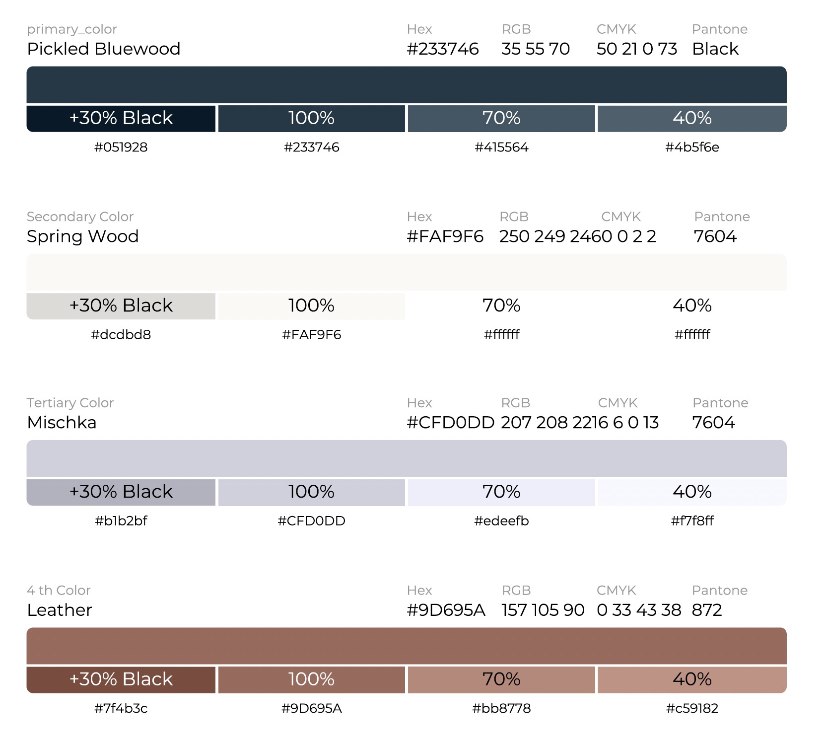Click Spring Wood 70% label
Image resolution: width=824 pixels, height=745 pixels.
(x=501, y=305)
